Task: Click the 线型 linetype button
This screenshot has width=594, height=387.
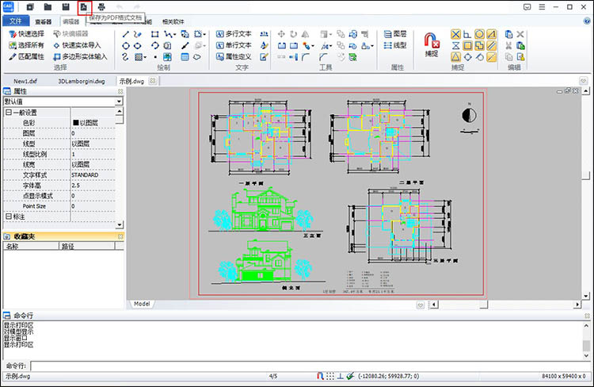Action: [395, 45]
